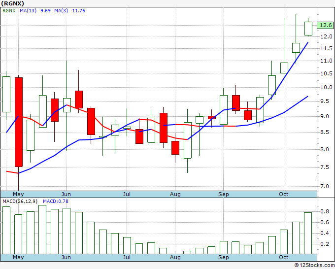Viewport: 335px width, 269px height.
Task: Select the green RGNX legend label
Action: point(9,11)
